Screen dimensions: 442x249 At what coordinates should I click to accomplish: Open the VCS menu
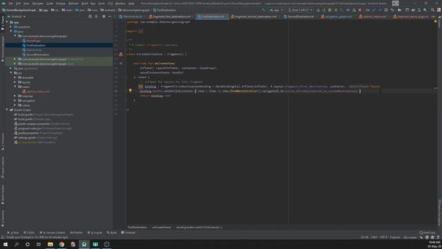[x=110, y=3]
